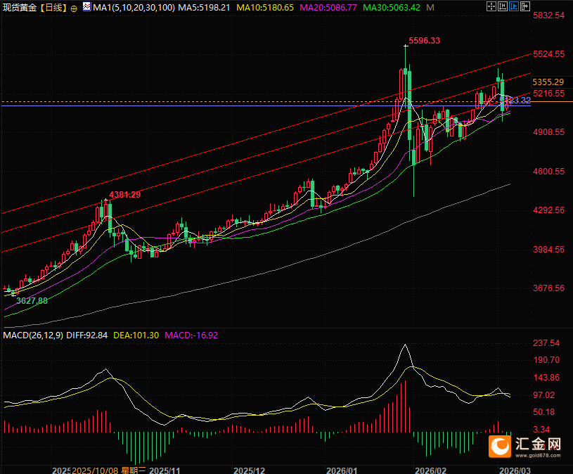
Task: Click the 2025/10/08 星期三 date marker
Action: pos(109,470)
